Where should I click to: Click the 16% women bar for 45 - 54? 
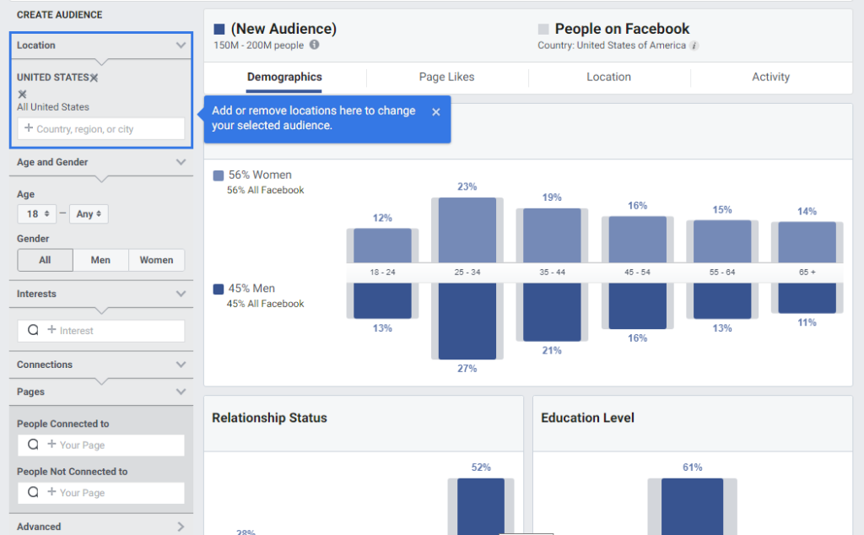pos(638,240)
